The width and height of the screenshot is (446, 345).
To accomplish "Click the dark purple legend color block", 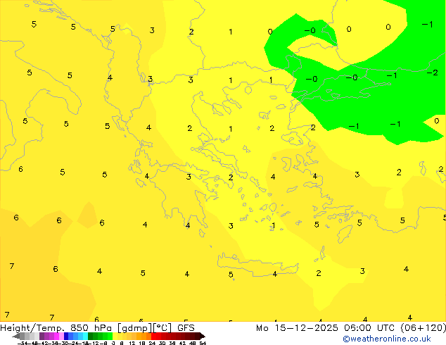I will (42, 336).
